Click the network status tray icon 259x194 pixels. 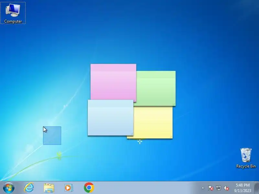(x=218, y=188)
